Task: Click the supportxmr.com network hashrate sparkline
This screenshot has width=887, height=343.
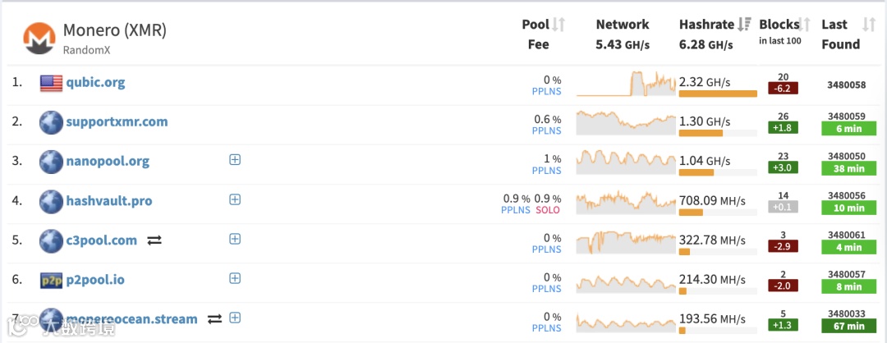Action: tap(625, 122)
